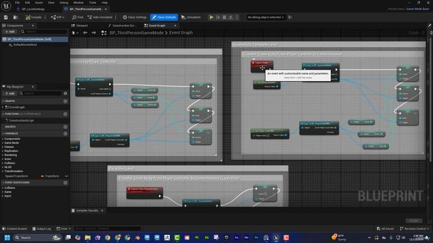The image size is (433, 243).
Task: Select ConstructionScript function
Action: pyautogui.click(x=21, y=121)
